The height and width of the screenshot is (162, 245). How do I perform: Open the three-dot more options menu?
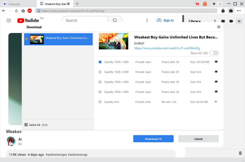coord(239,11)
